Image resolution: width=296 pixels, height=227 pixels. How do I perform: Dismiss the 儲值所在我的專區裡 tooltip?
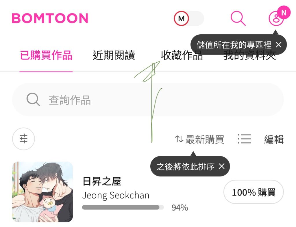pos(278,45)
